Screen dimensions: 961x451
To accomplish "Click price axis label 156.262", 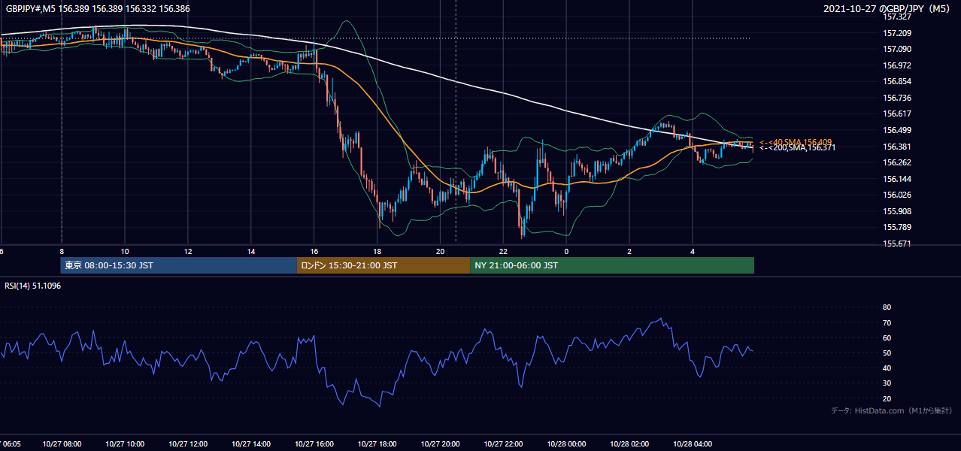I will tap(897, 162).
